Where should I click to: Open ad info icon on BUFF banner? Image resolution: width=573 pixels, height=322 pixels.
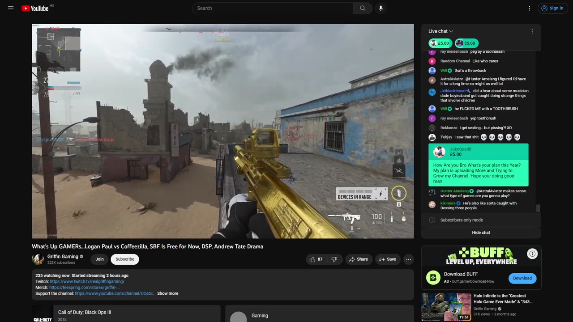[532, 254]
